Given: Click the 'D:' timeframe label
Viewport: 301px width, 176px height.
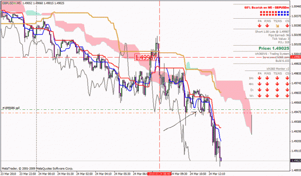Looking at the screenshot, I should [252, 90].
